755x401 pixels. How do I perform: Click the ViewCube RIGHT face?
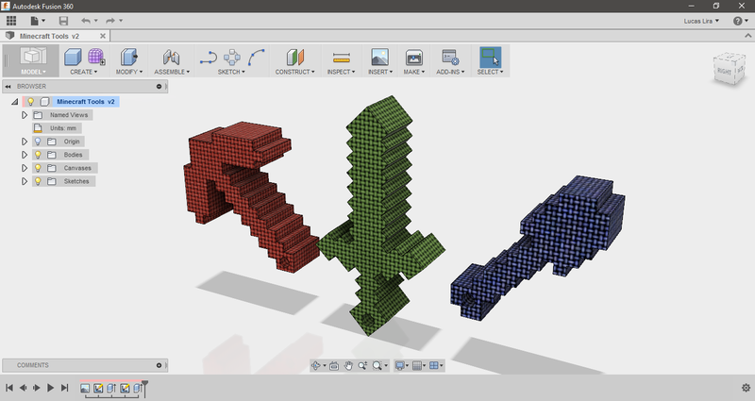tap(724, 71)
